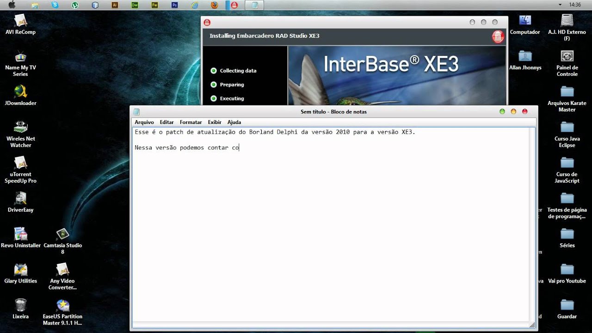Open the Revo Uninstaller shortcut
This screenshot has height=333, width=592.
click(20, 238)
